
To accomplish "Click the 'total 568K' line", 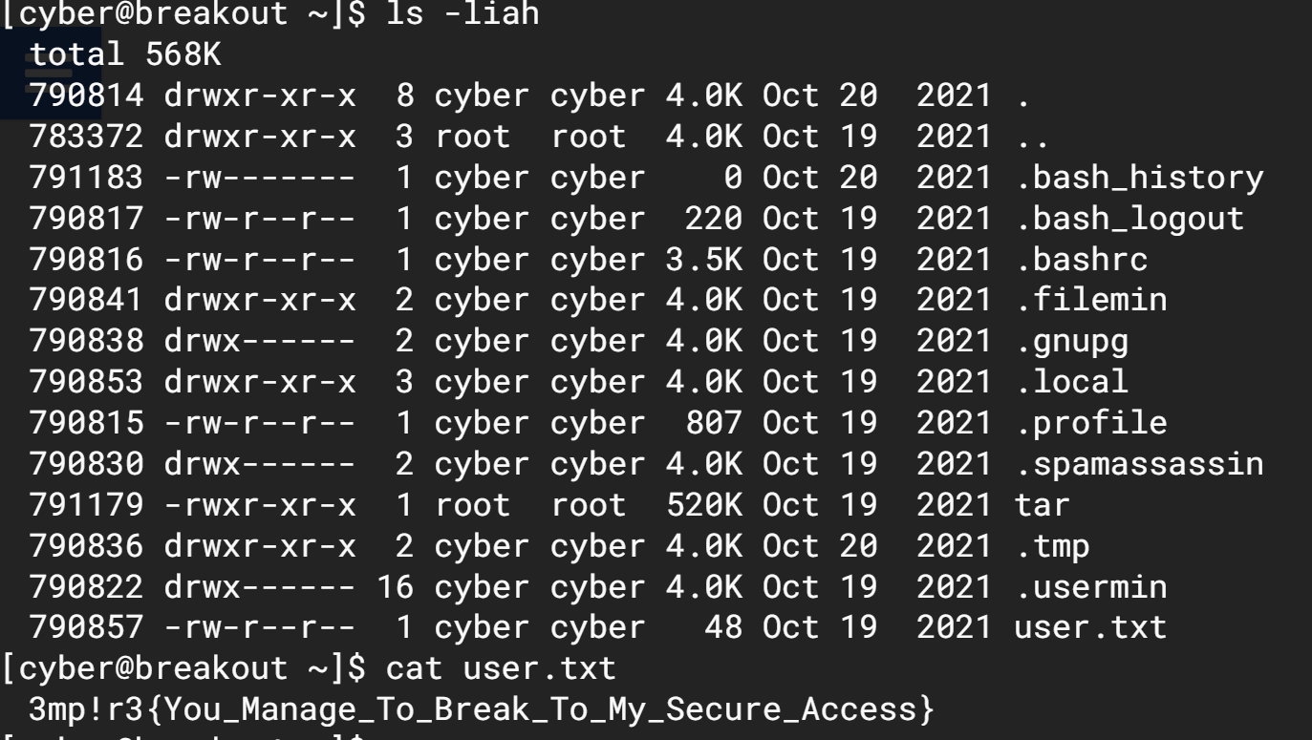I will [x=125, y=55].
